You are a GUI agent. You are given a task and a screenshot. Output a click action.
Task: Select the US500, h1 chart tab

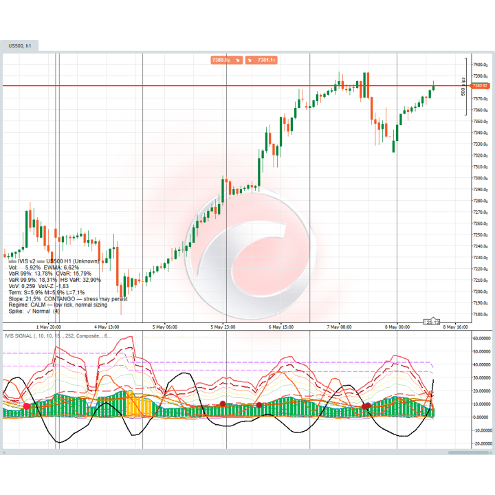point(19,46)
